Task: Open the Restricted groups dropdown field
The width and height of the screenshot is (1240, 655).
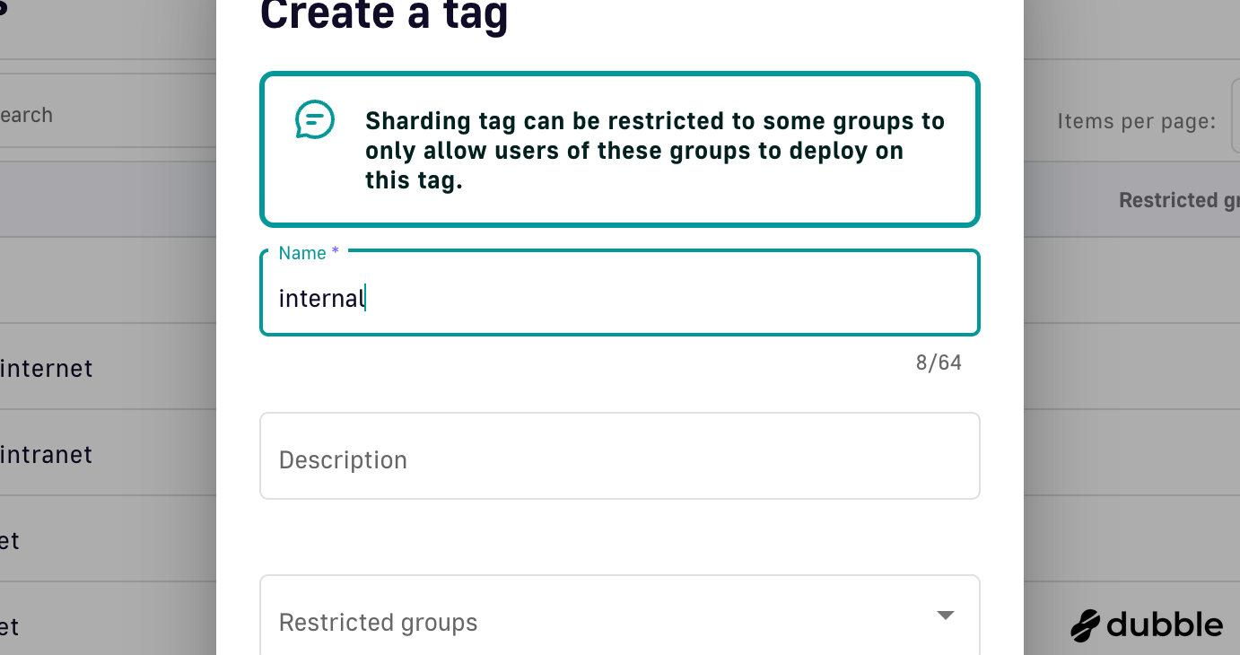Action: (620, 618)
